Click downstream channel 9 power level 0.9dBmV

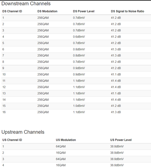[x=79, y=68]
